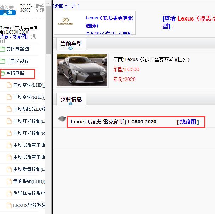Expand the 位置和线路 folder
Viewport: 215px width, 214px height.
[x=17, y=61]
